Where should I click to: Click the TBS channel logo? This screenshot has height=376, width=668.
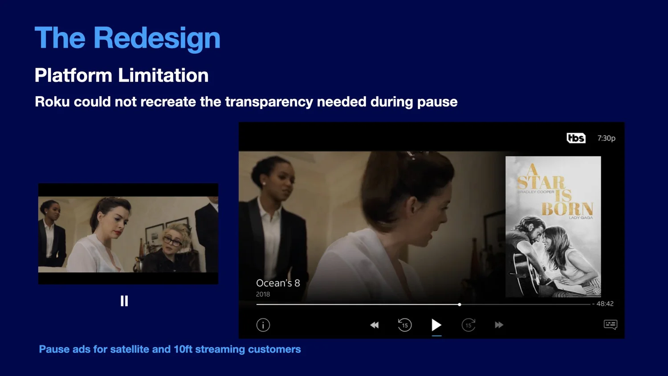(x=576, y=138)
